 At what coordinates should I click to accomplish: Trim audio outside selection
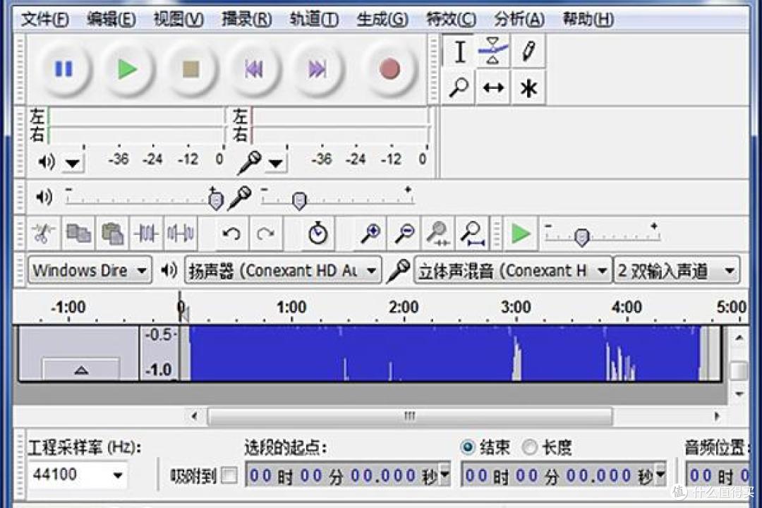(146, 234)
